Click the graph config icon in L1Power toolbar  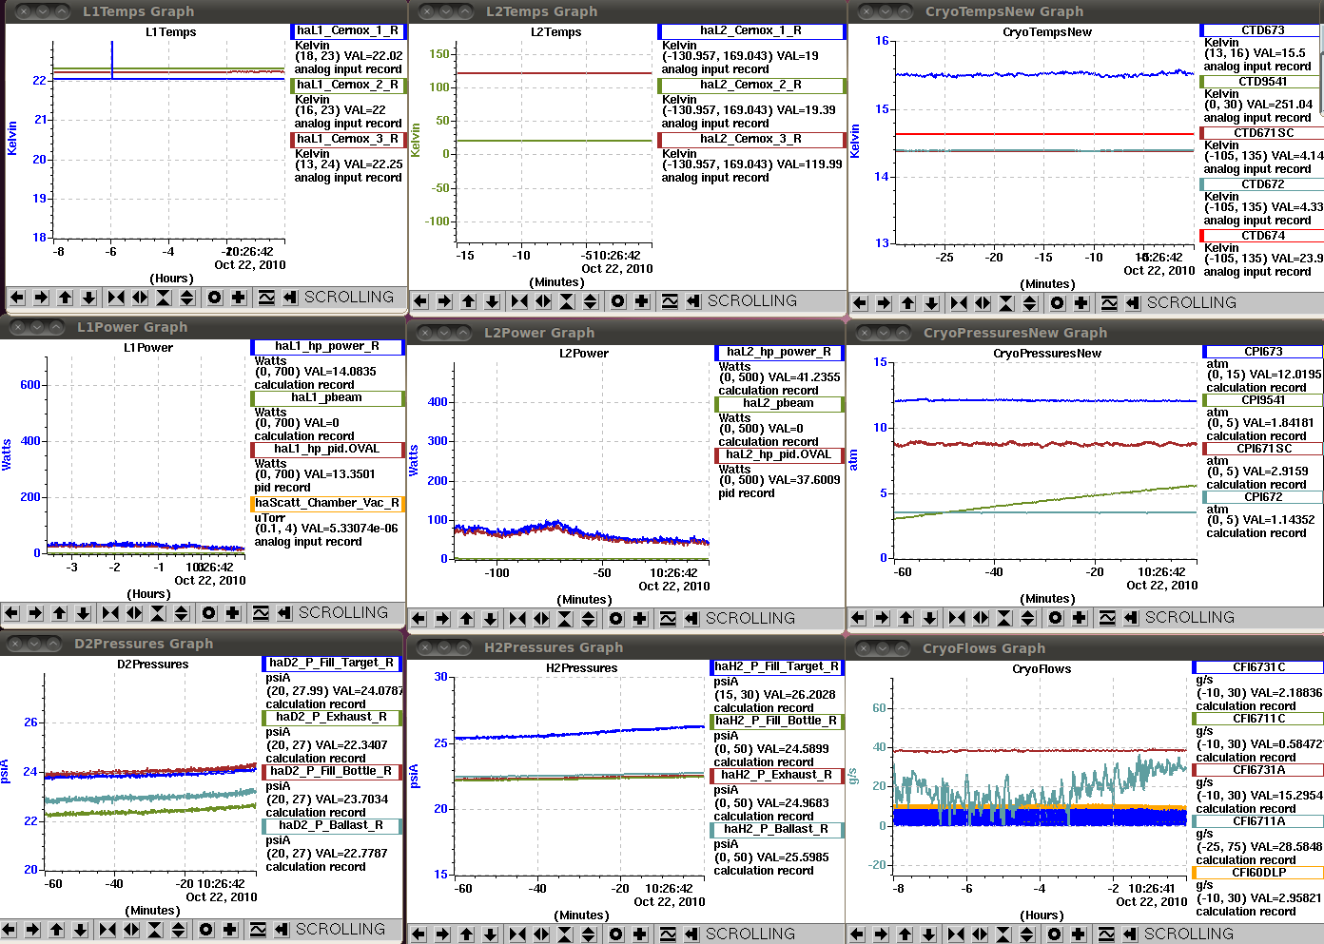[x=261, y=613]
